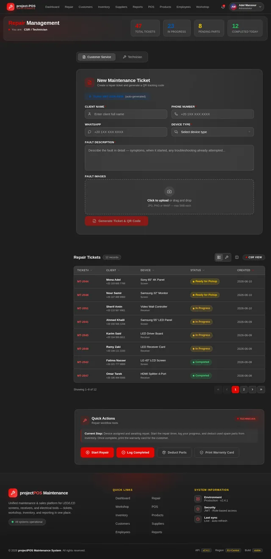Switch table to wrench technician view icon
Viewport: 271px width, 559px height.
click(x=227, y=257)
